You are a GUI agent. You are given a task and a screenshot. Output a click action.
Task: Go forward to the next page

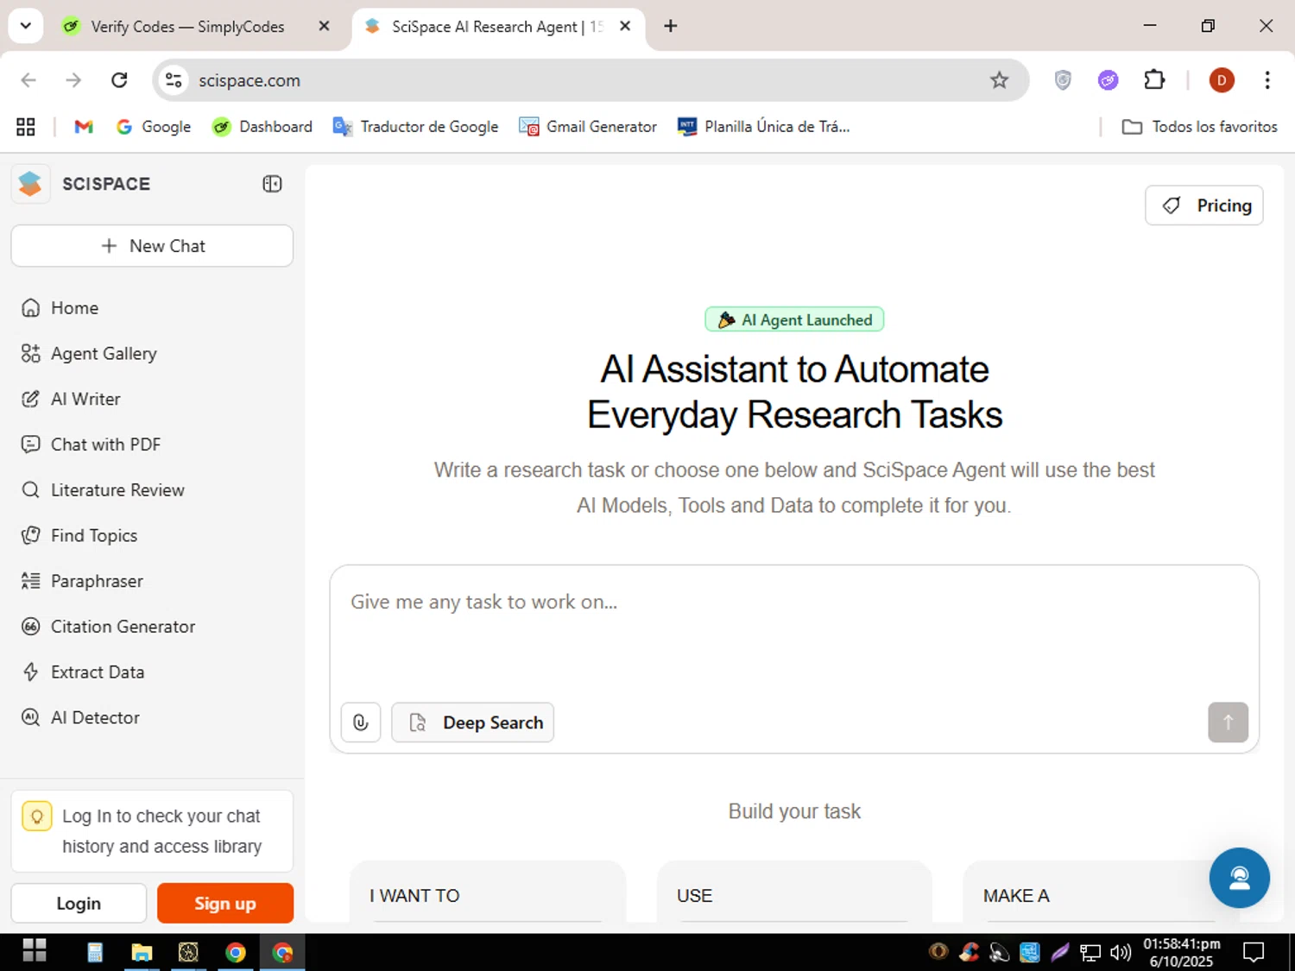(x=73, y=80)
